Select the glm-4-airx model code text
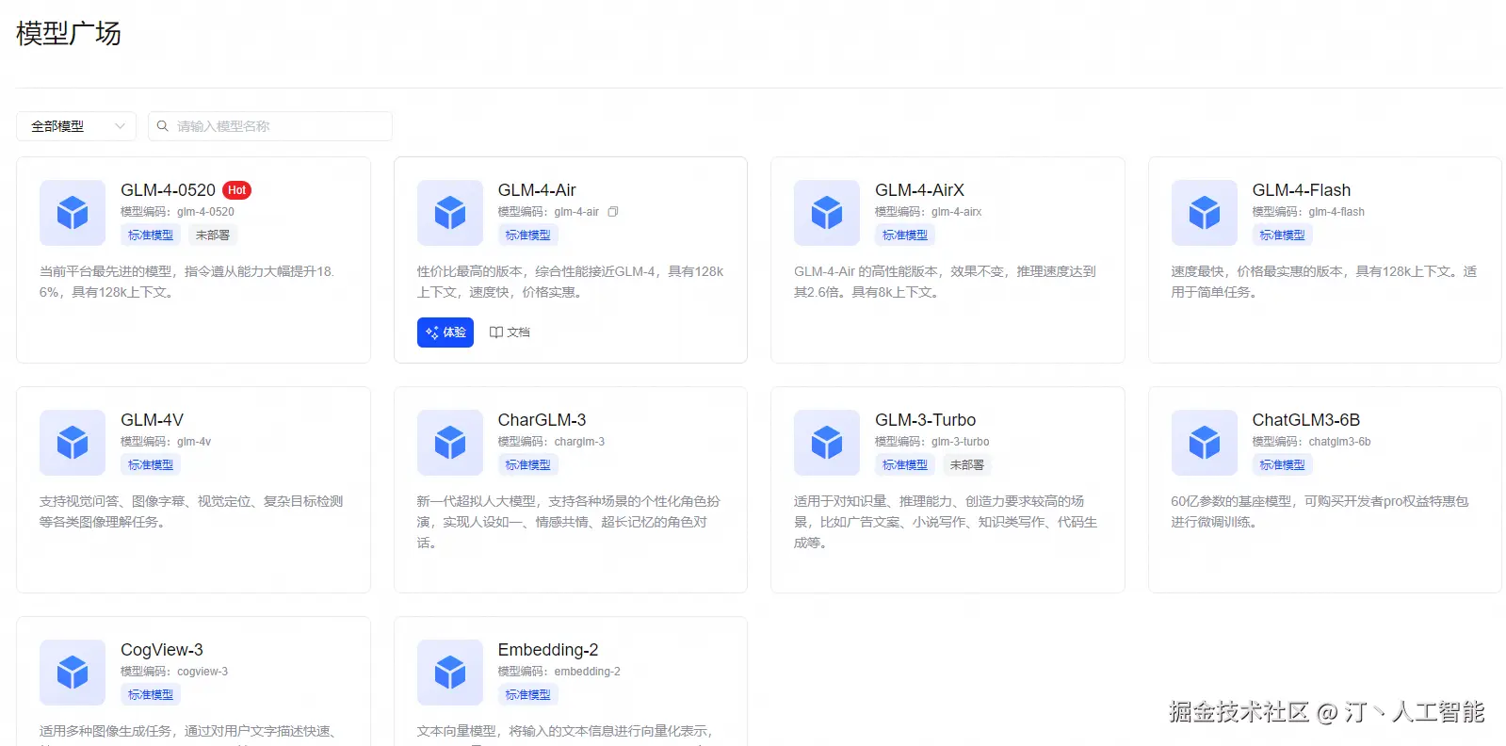 pos(957,212)
